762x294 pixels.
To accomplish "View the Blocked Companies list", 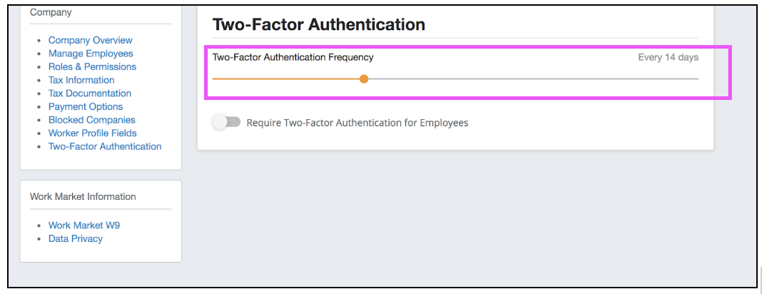I will click(91, 120).
